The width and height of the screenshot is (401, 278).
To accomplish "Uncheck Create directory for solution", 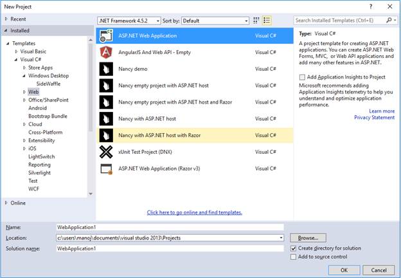I will [x=293, y=248].
